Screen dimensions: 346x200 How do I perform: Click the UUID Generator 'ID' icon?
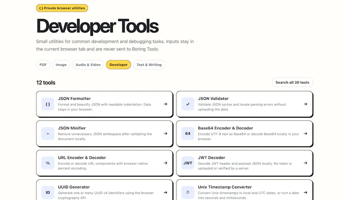48,193
